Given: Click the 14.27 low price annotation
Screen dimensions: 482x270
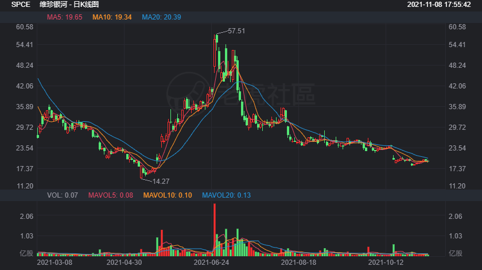Looking at the screenshot, I should click(x=161, y=182).
